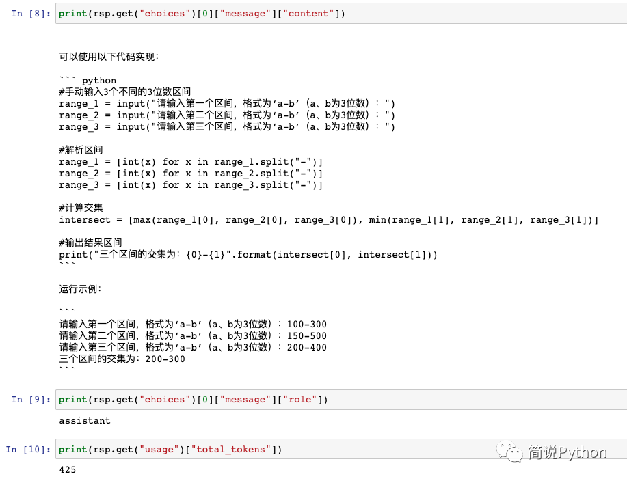Click the 运行示例 heading in output
The width and height of the screenshot is (627, 481).
(81, 289)
